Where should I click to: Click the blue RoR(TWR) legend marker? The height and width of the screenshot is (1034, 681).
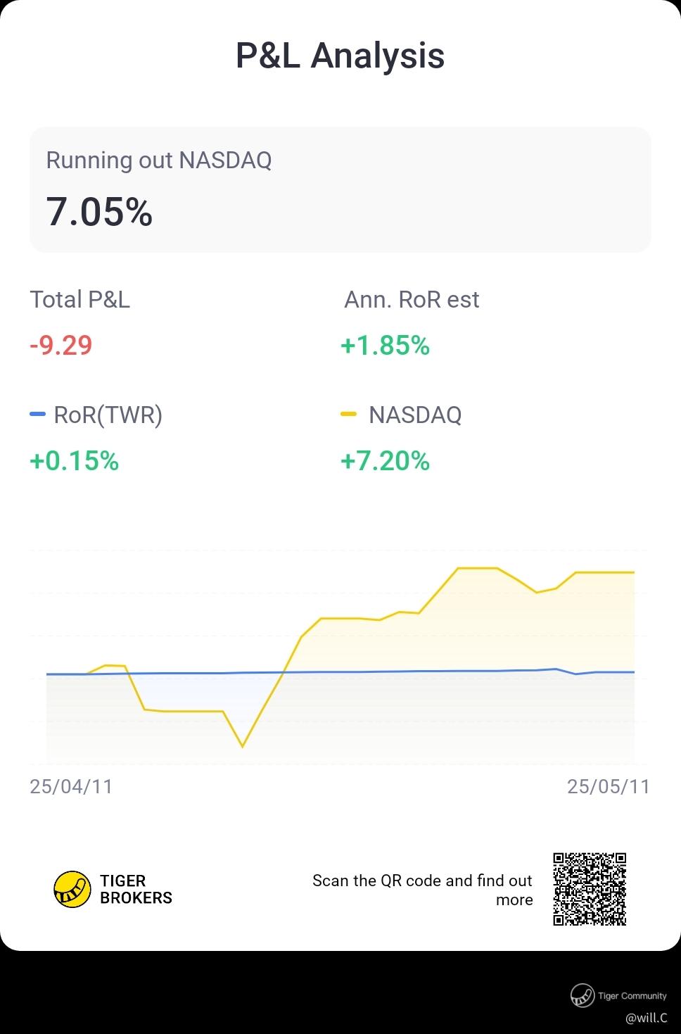(x=37, y=414)
